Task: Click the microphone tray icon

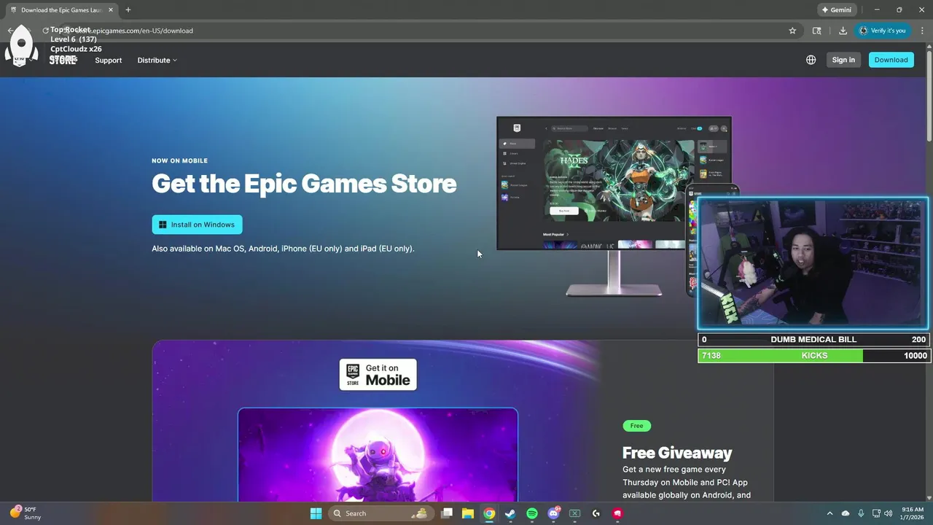Action: pyautogui.click(x=861, y=513)
